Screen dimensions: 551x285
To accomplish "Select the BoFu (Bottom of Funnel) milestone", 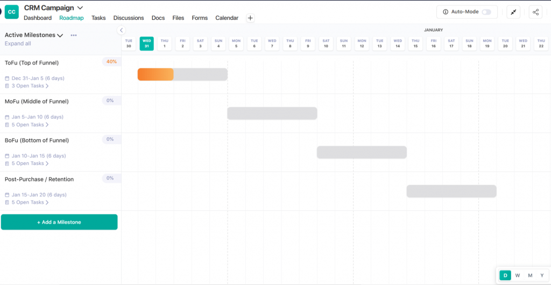I will click(37, 140).
